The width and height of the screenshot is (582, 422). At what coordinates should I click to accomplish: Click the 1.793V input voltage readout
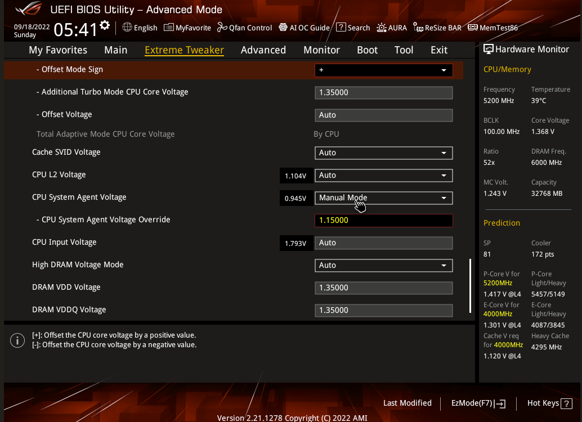pos(296,244)
